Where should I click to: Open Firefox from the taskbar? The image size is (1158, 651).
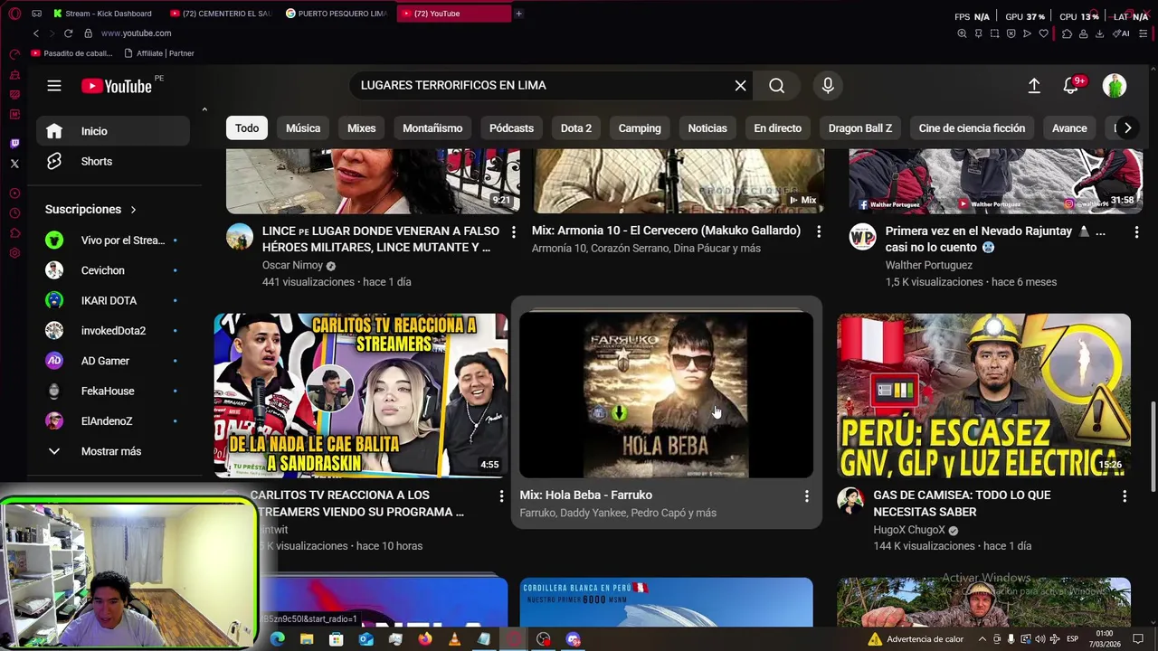pos(424,639)
